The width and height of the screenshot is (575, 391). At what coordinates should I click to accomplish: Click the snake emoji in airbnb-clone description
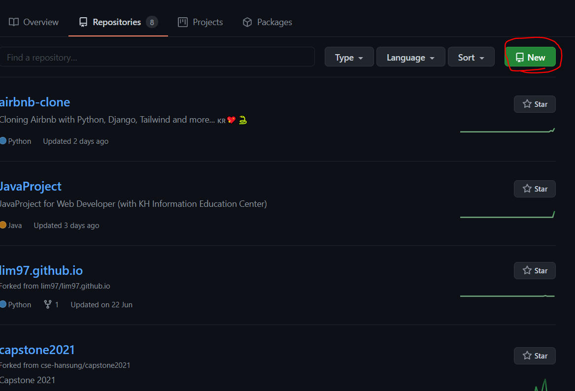click(x=243, y=120)
